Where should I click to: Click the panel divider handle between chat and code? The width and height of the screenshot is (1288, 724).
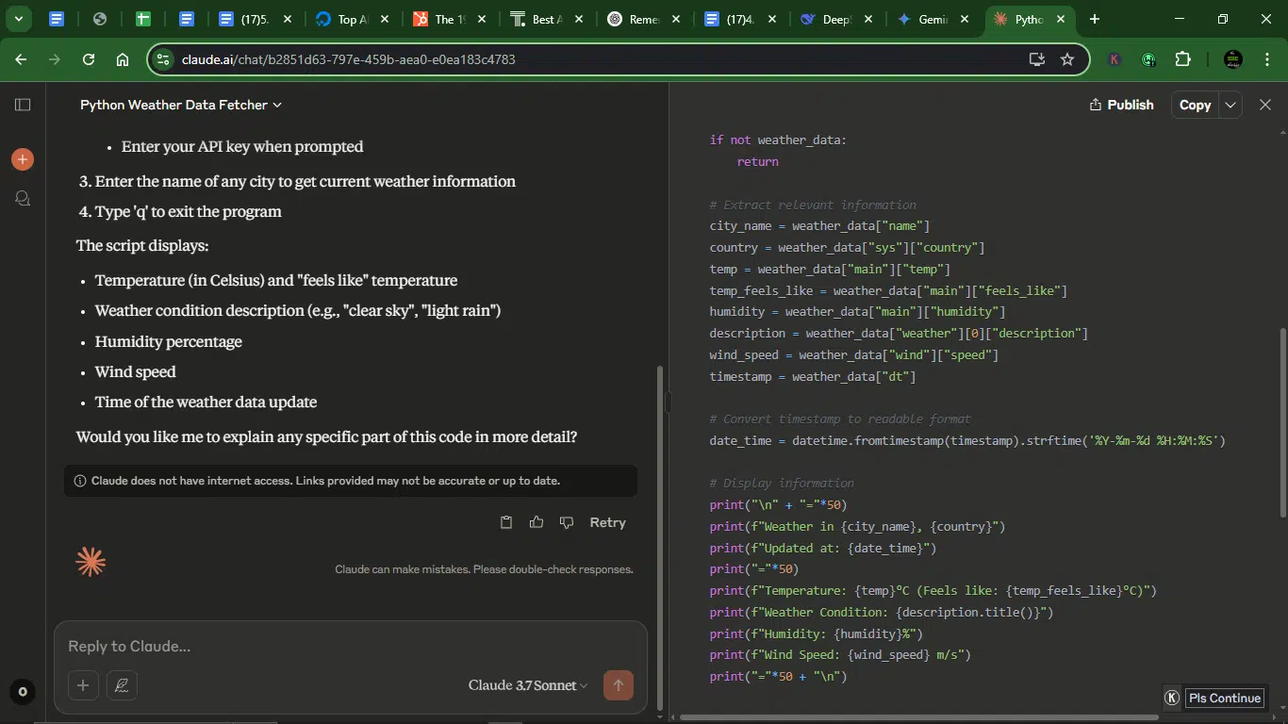click(x=669, y=403)
